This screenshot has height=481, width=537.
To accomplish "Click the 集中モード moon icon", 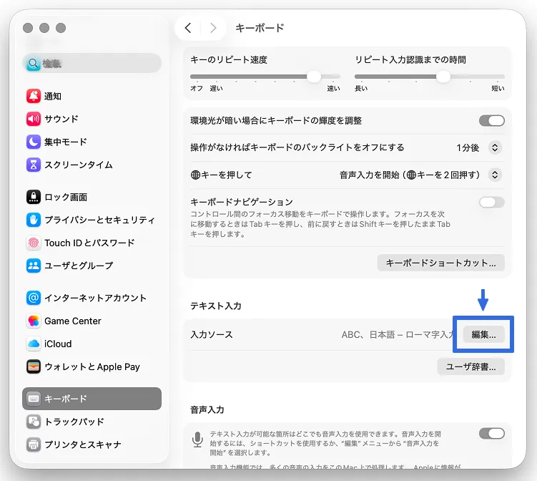I will point(34,142).
